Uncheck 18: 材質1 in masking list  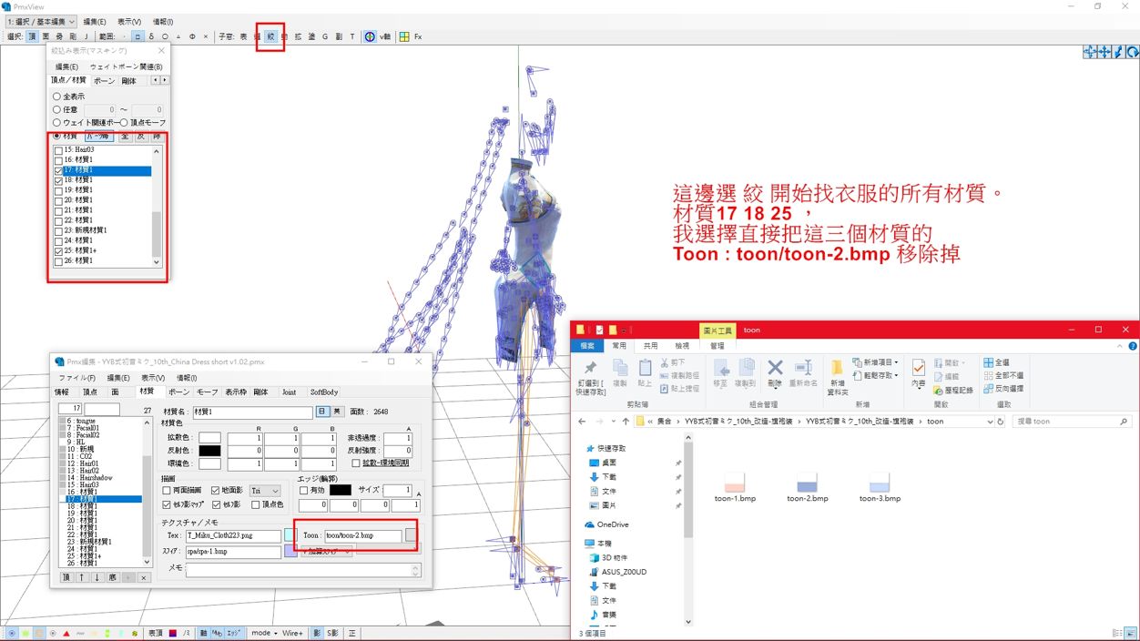coord(59,180)
